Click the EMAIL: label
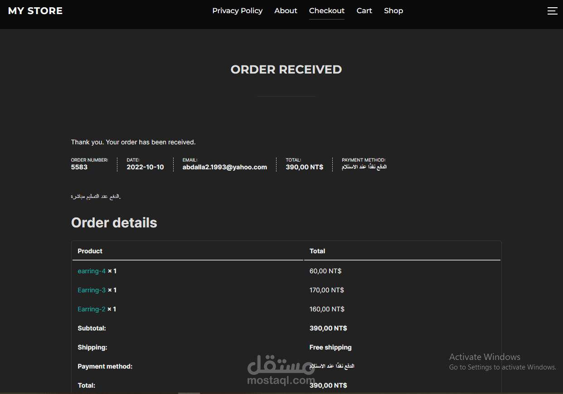The width and height of the screenshot is (563, 394). click(x=190, y=160)
